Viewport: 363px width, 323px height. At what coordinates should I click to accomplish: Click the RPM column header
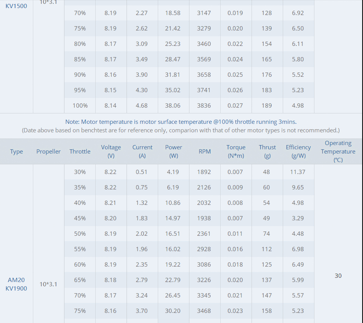tap(205, 152)
